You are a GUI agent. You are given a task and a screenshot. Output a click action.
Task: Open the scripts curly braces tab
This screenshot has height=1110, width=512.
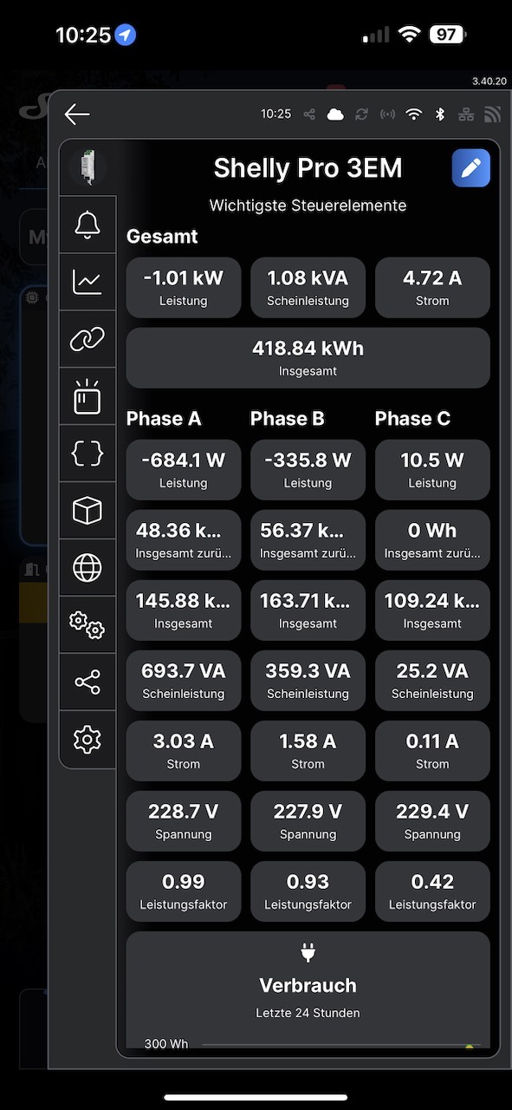coord(87,454)
